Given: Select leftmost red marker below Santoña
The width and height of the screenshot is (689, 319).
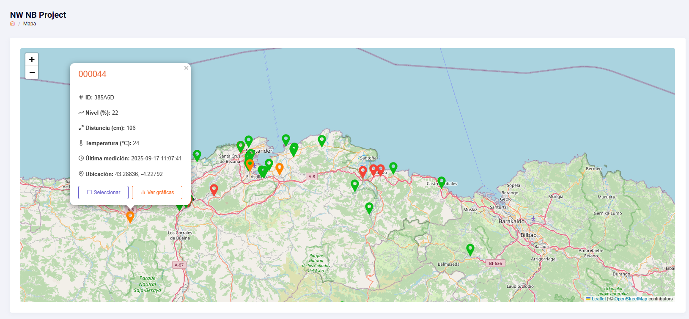Looking at the screenshot, I should [x=363, y=171].
